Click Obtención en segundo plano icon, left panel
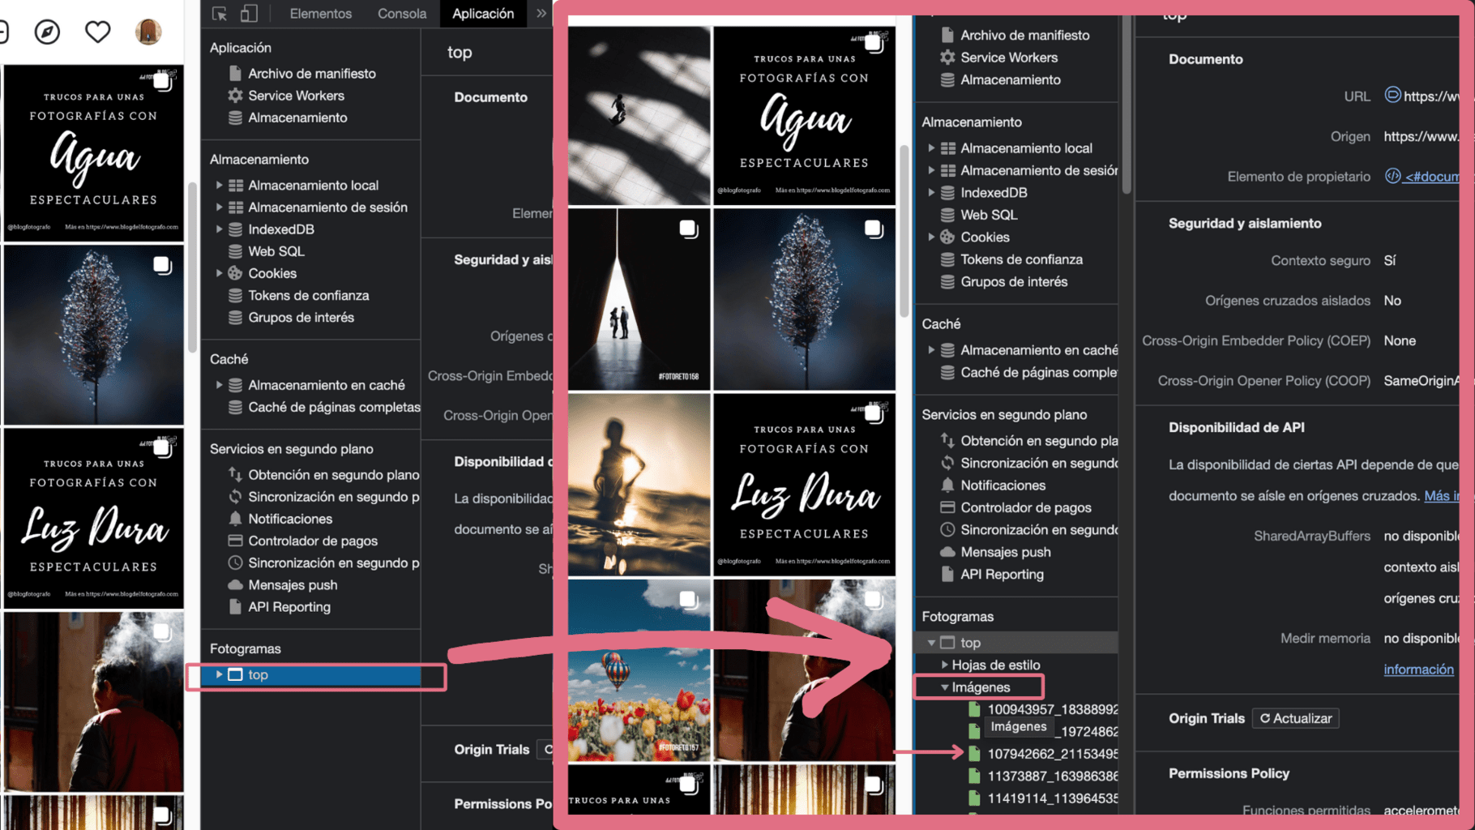This screenshot has width=1475, height=830. (x=235, y=474)
